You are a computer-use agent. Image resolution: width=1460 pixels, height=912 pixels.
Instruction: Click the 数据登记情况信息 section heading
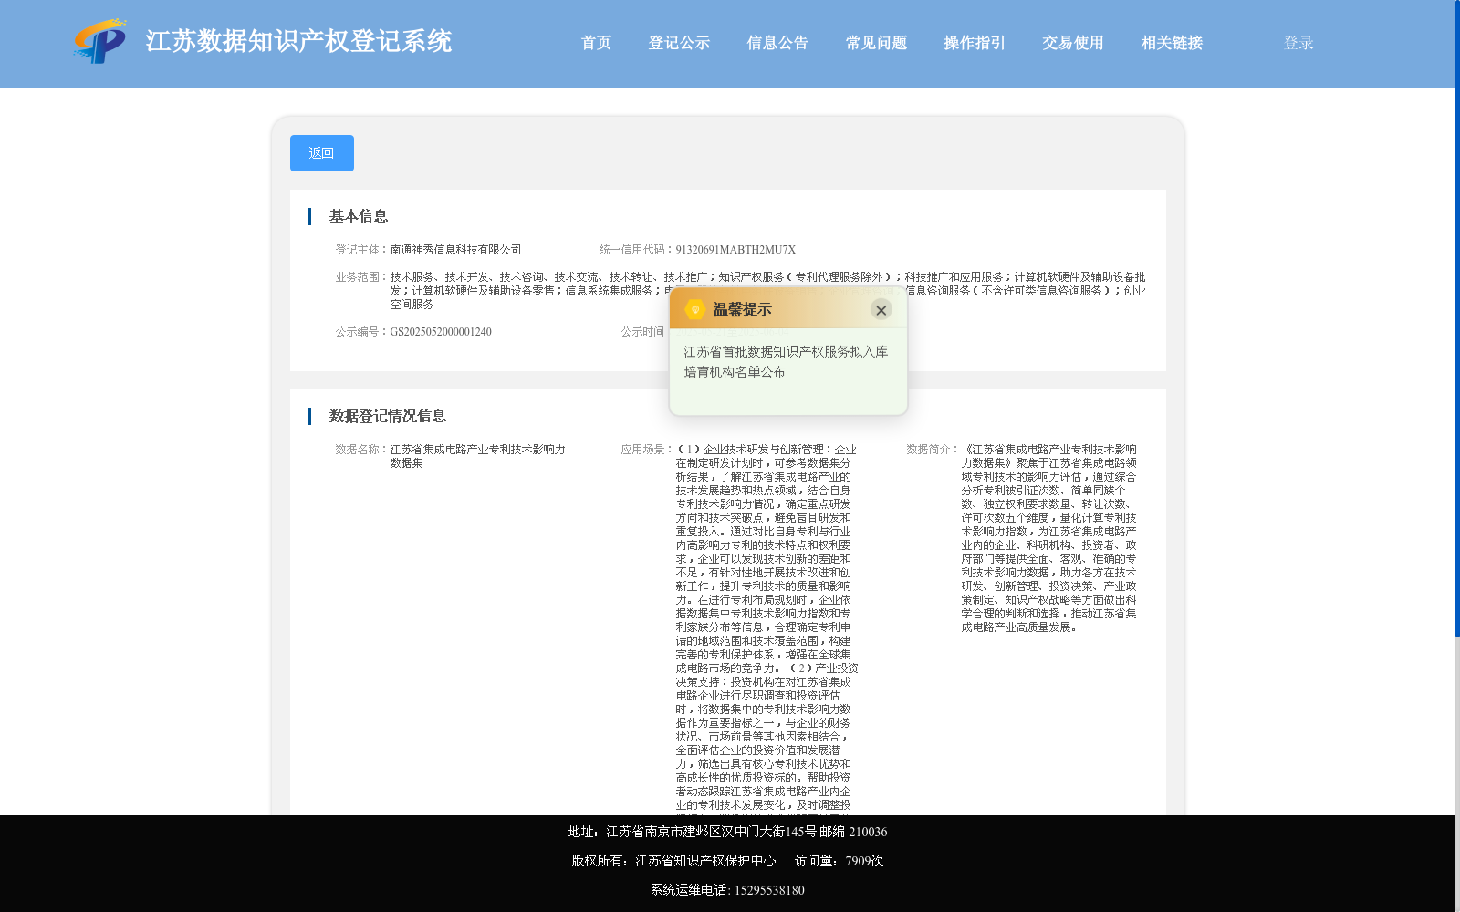(388, 416)
